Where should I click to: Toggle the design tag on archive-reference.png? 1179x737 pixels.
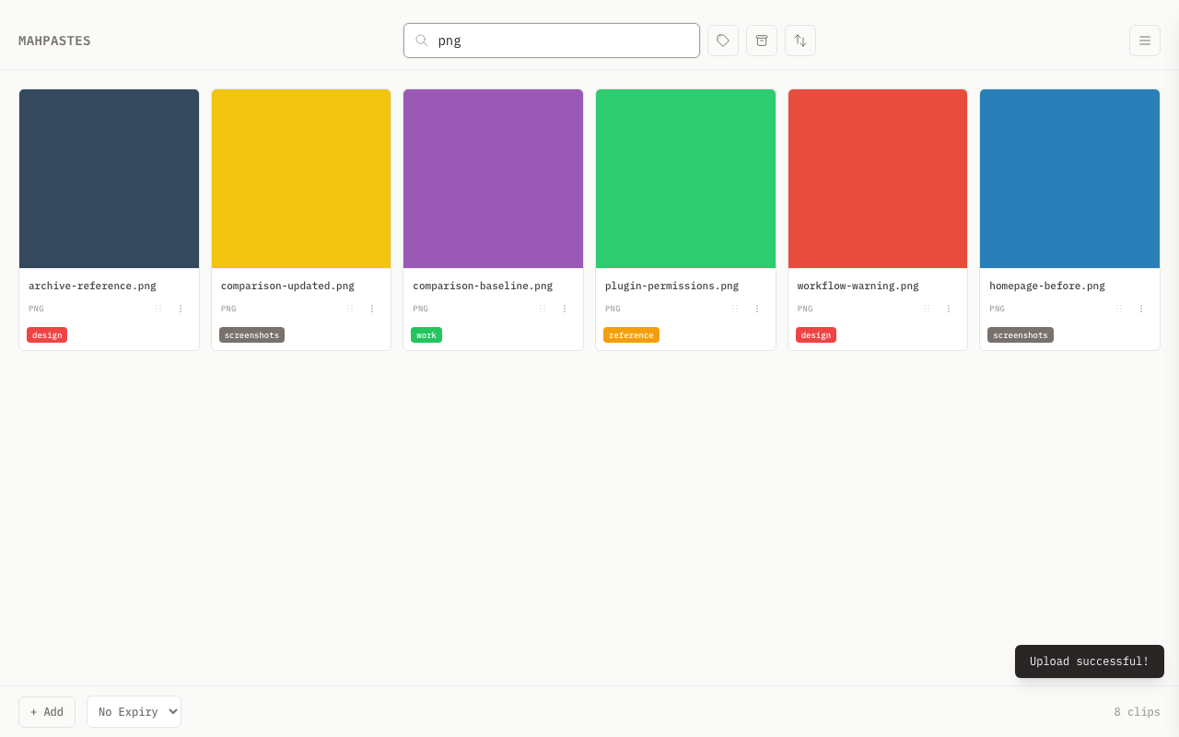[46, 334]
